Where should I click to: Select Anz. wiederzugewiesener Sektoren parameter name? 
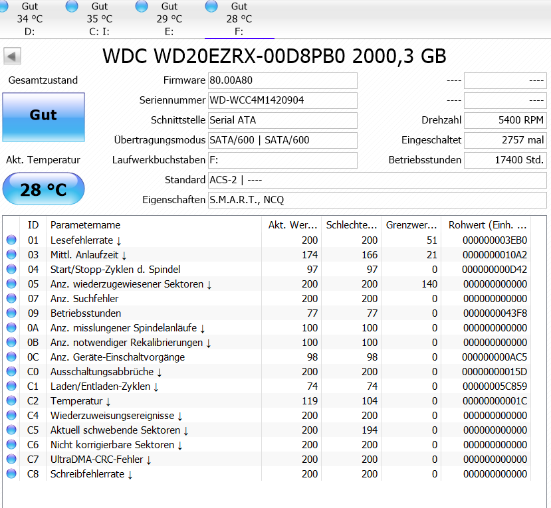pos(131,284)
